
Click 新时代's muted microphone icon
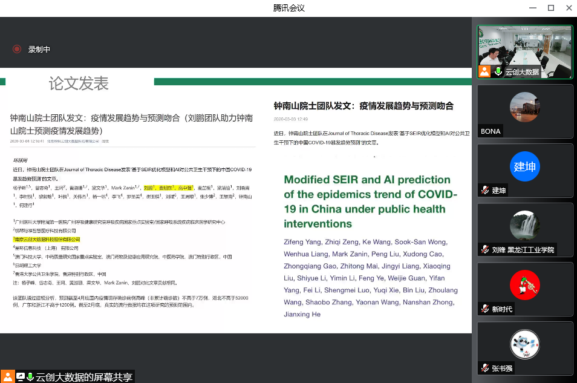click(484, 309)
